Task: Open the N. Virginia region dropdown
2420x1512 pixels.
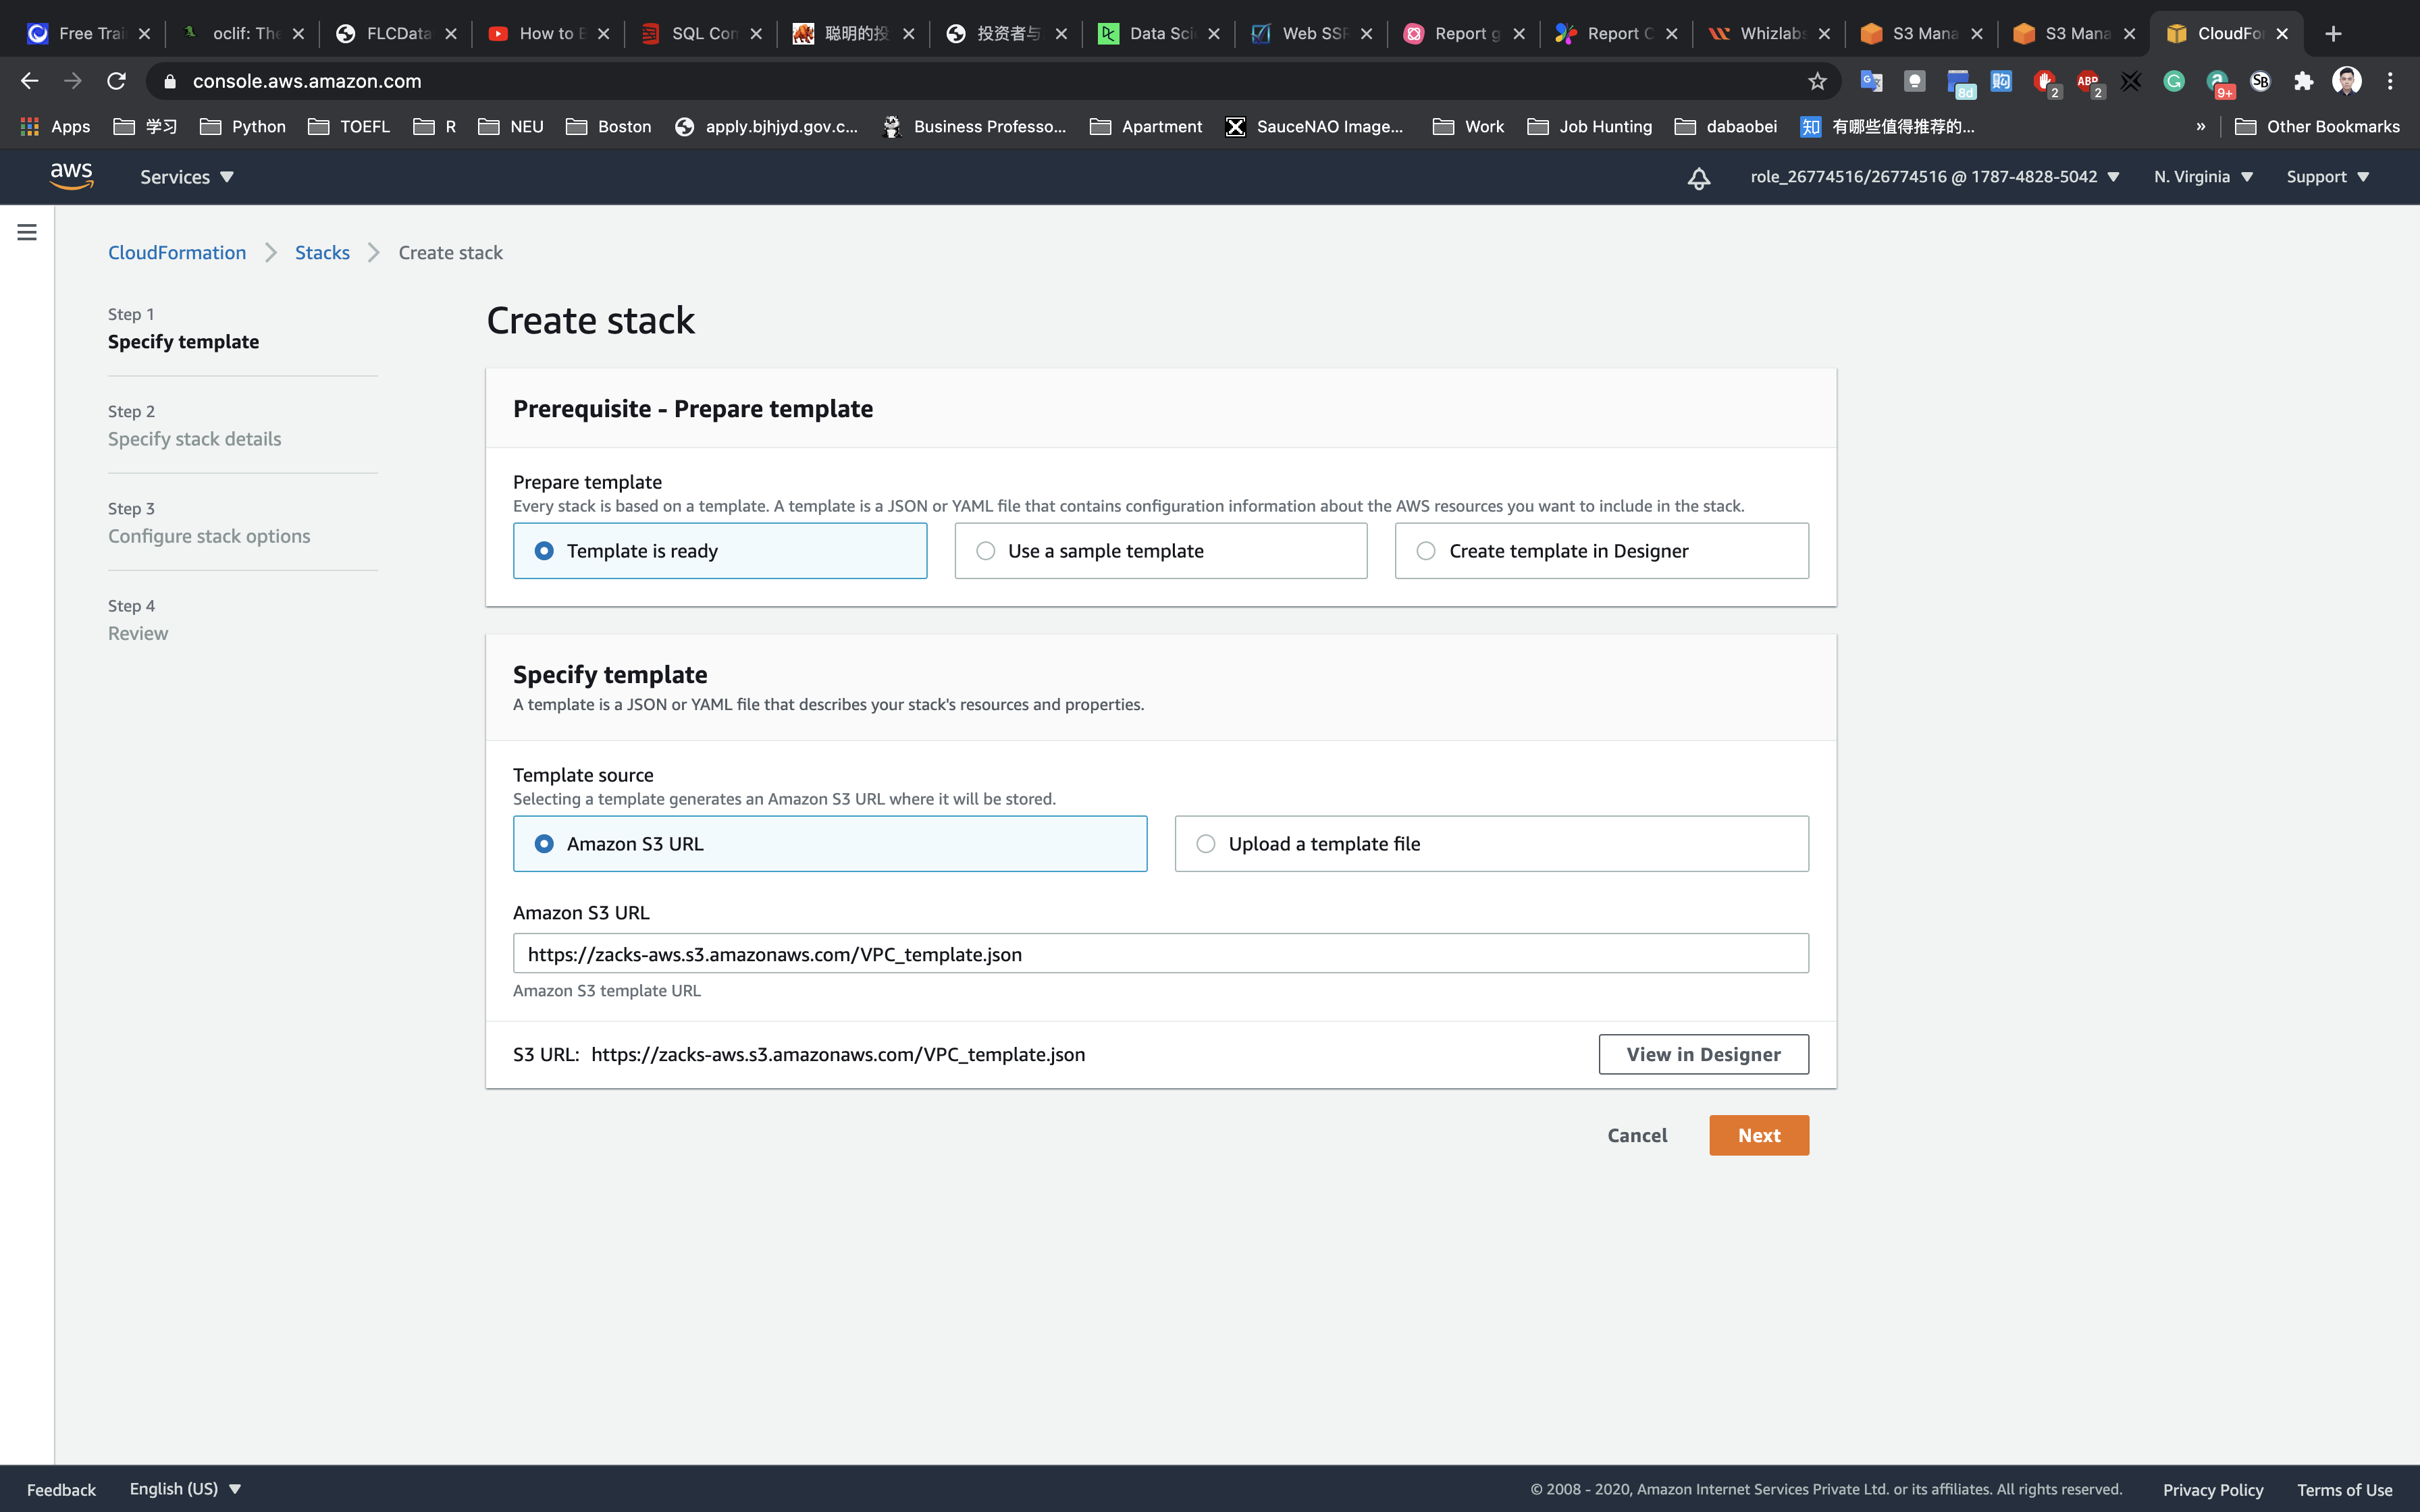Action: (2202, 177)
